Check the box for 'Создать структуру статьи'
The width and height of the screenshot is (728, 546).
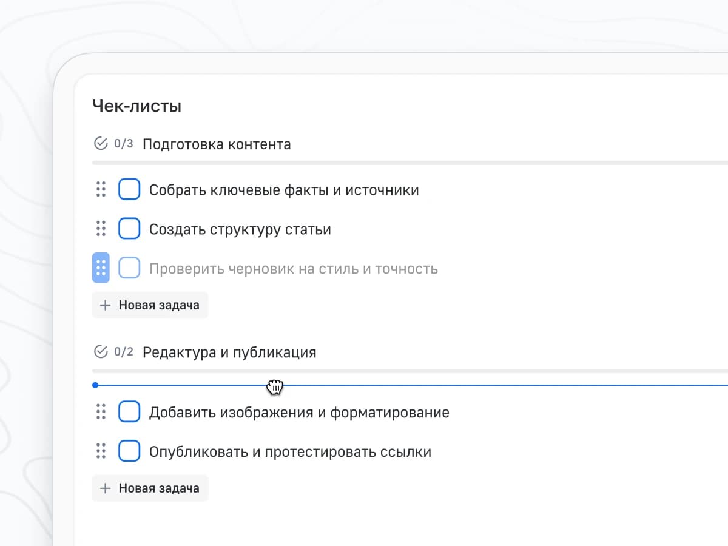[129, 229]
